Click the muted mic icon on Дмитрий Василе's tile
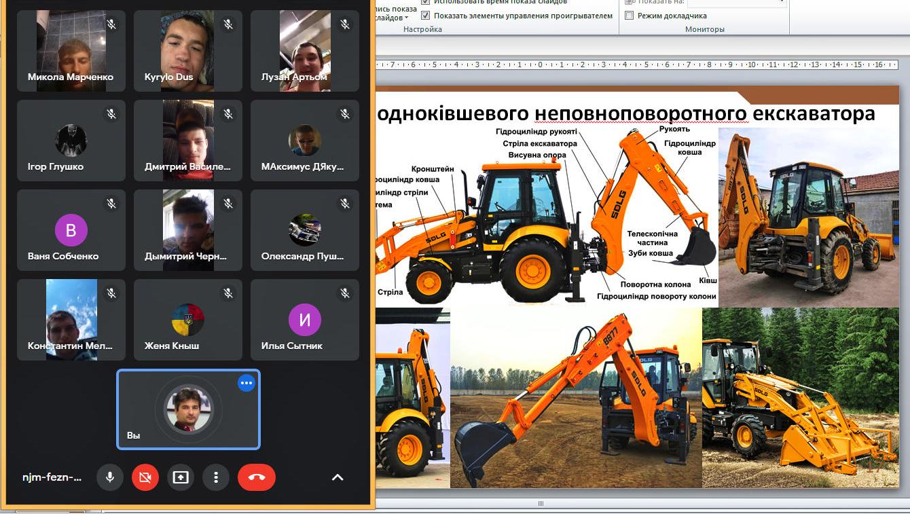Viewport: 910px width, 514px height. 228,114
